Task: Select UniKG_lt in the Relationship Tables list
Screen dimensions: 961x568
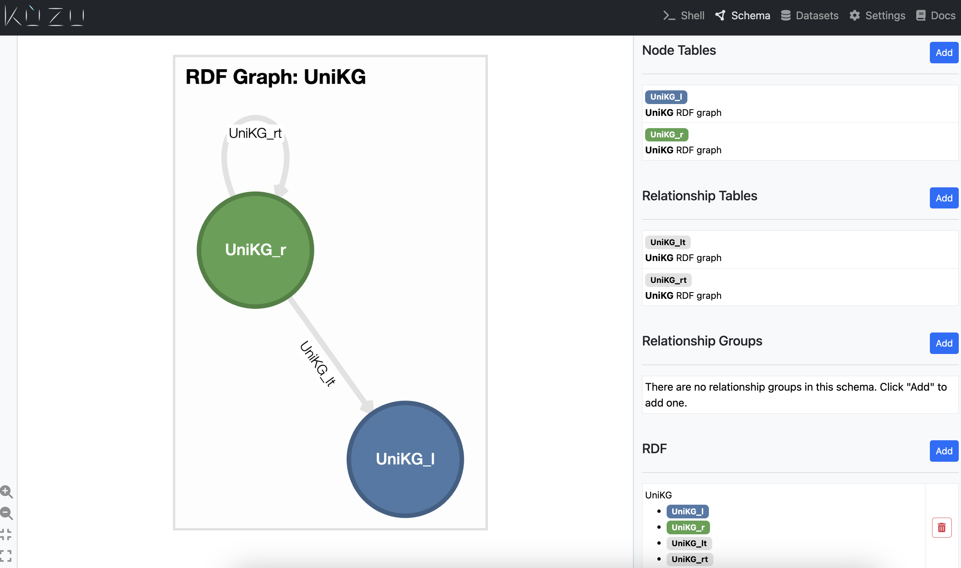Action: pyautogui.click(x=667, y=242)
